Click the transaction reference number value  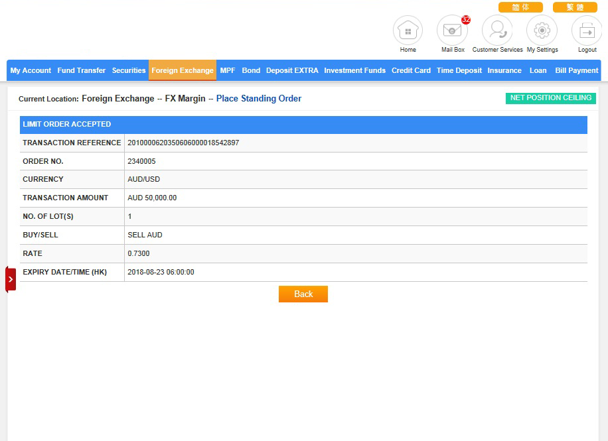click(183, 143)
